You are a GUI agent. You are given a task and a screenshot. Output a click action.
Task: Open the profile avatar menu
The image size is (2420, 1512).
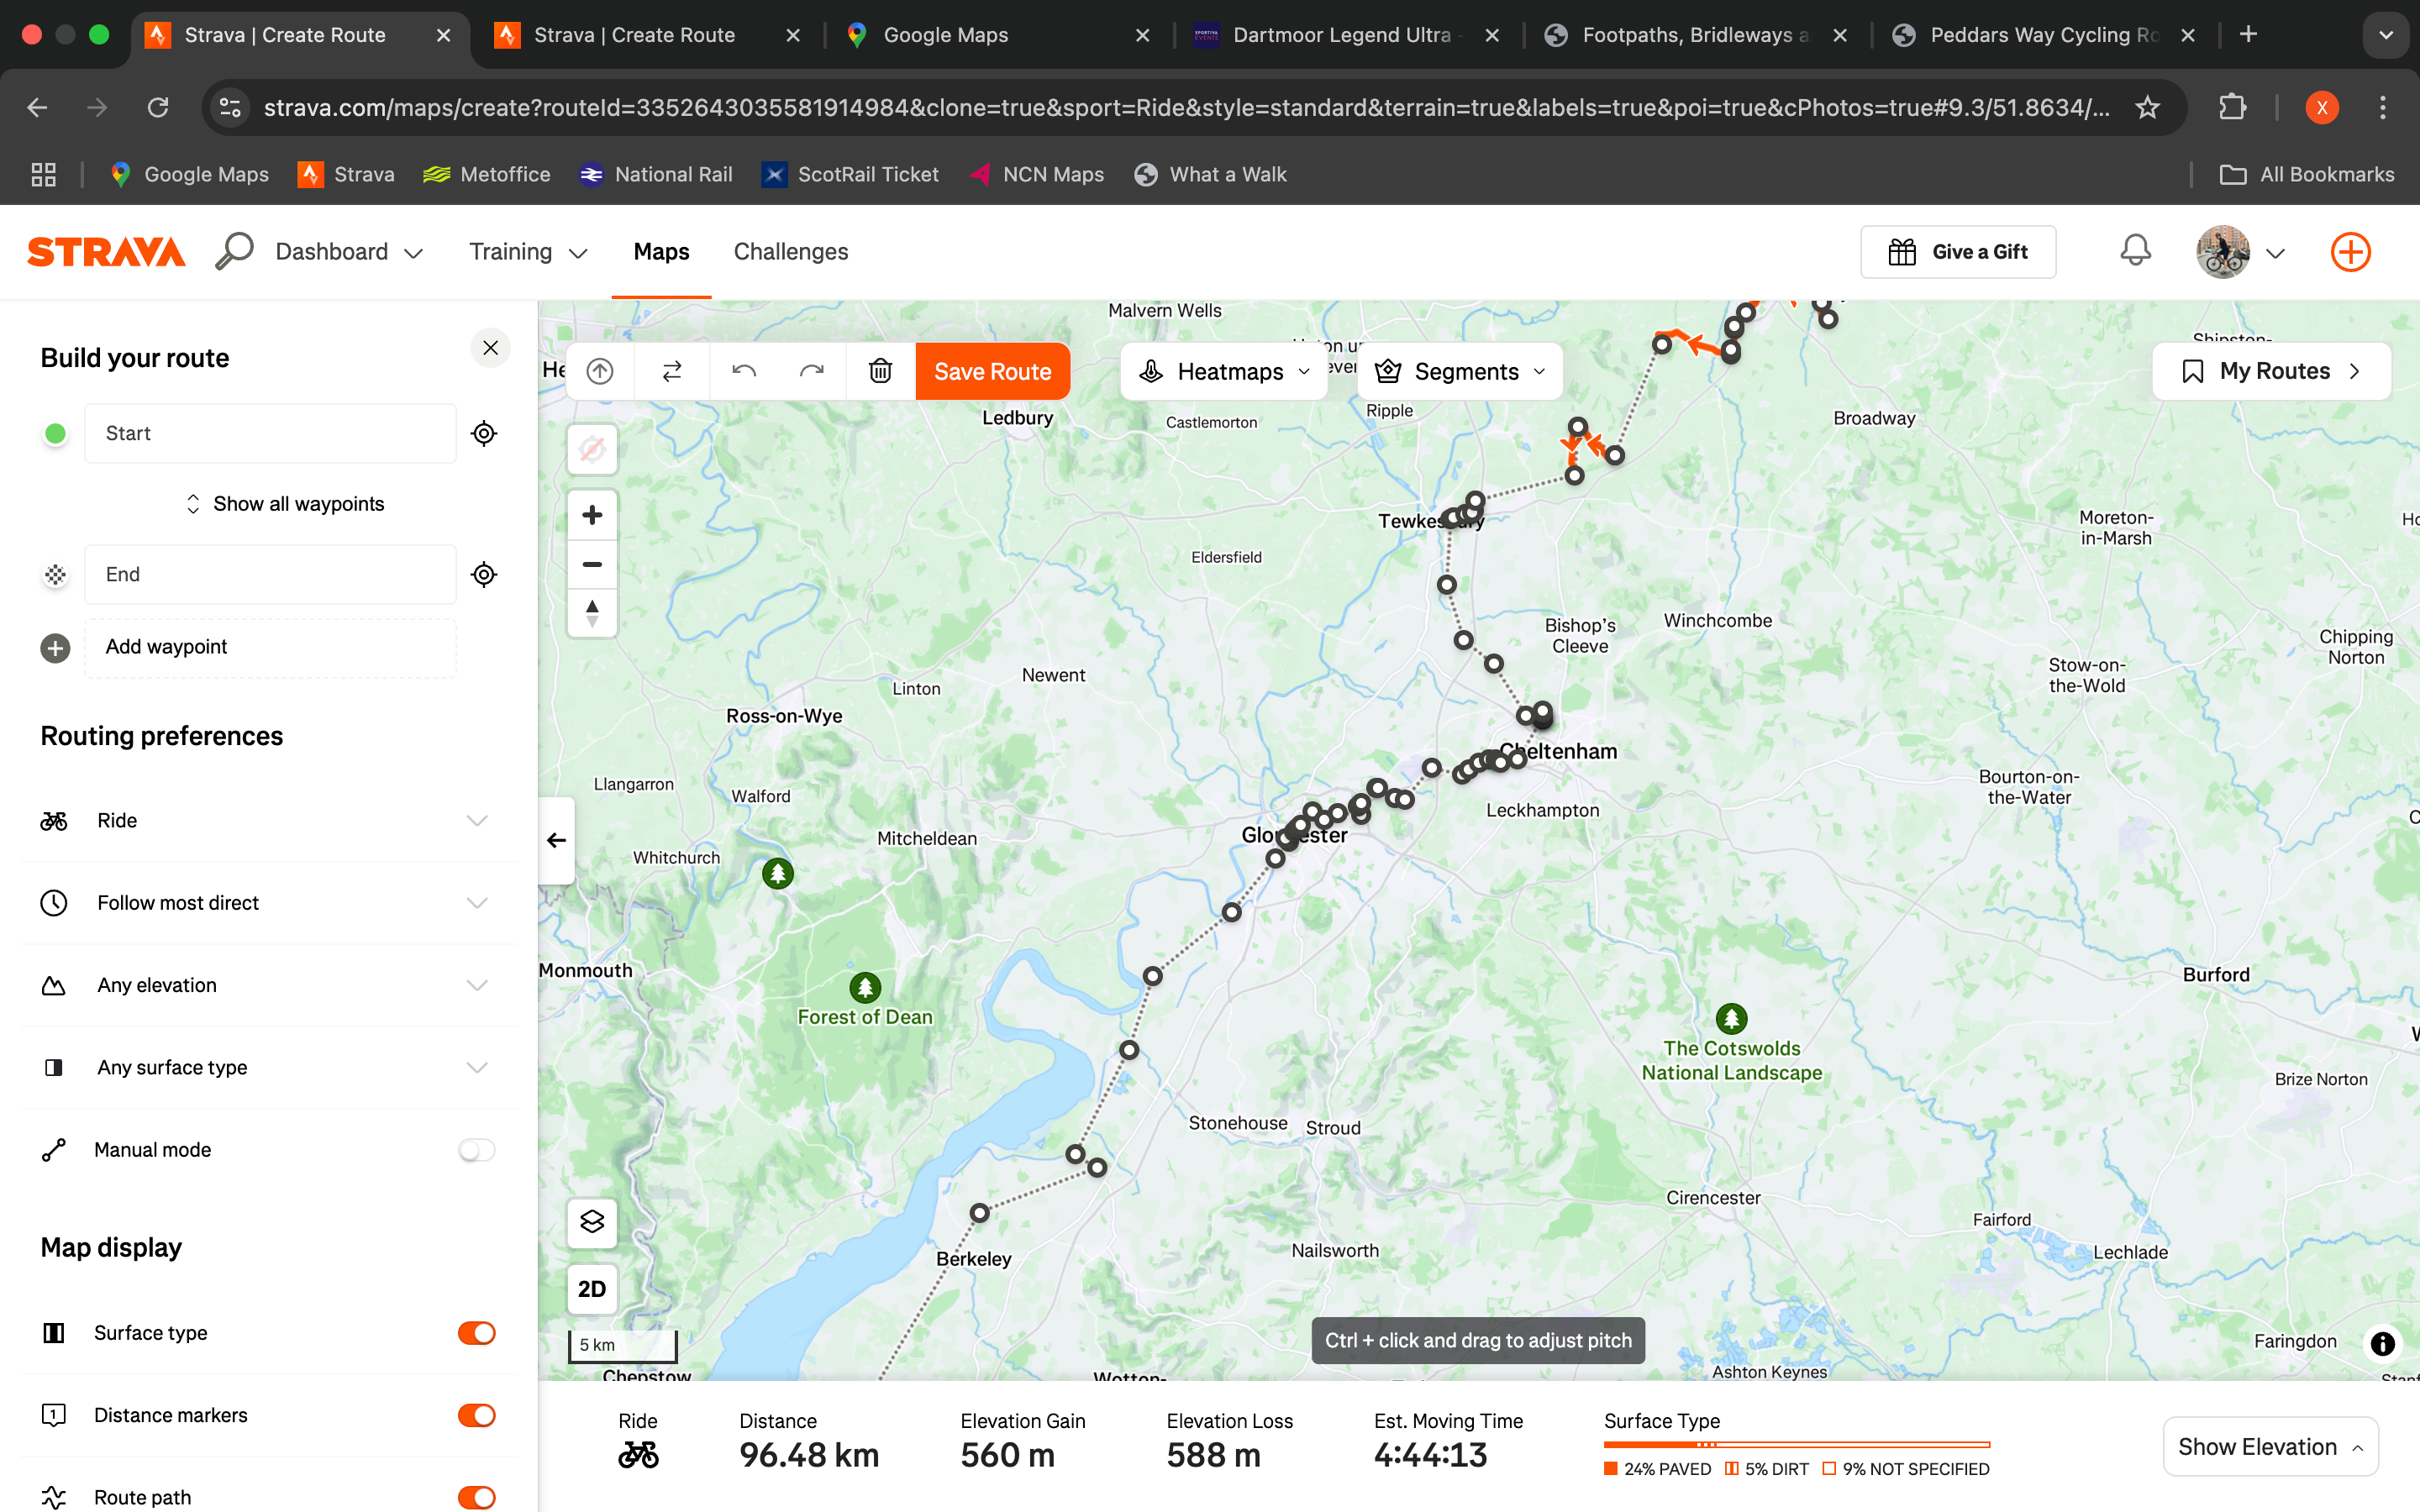point(2240,252)
